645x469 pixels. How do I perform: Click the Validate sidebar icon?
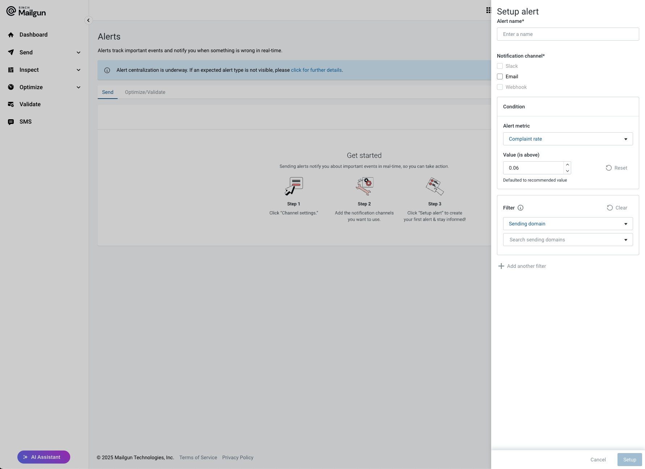[x=11, y=104]
